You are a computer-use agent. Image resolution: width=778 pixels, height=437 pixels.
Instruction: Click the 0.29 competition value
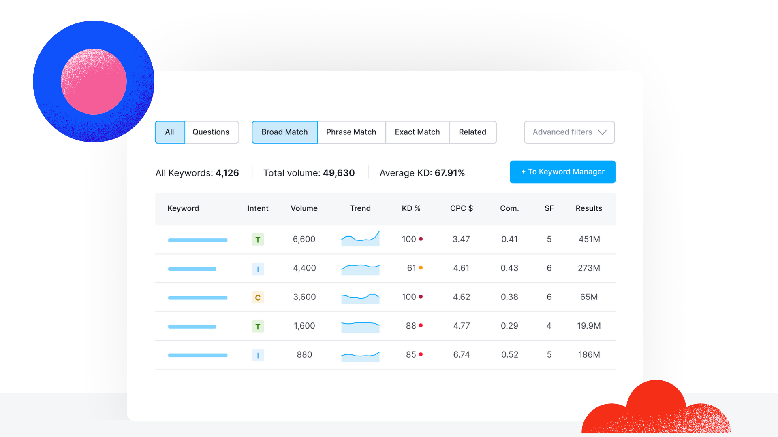509,326
